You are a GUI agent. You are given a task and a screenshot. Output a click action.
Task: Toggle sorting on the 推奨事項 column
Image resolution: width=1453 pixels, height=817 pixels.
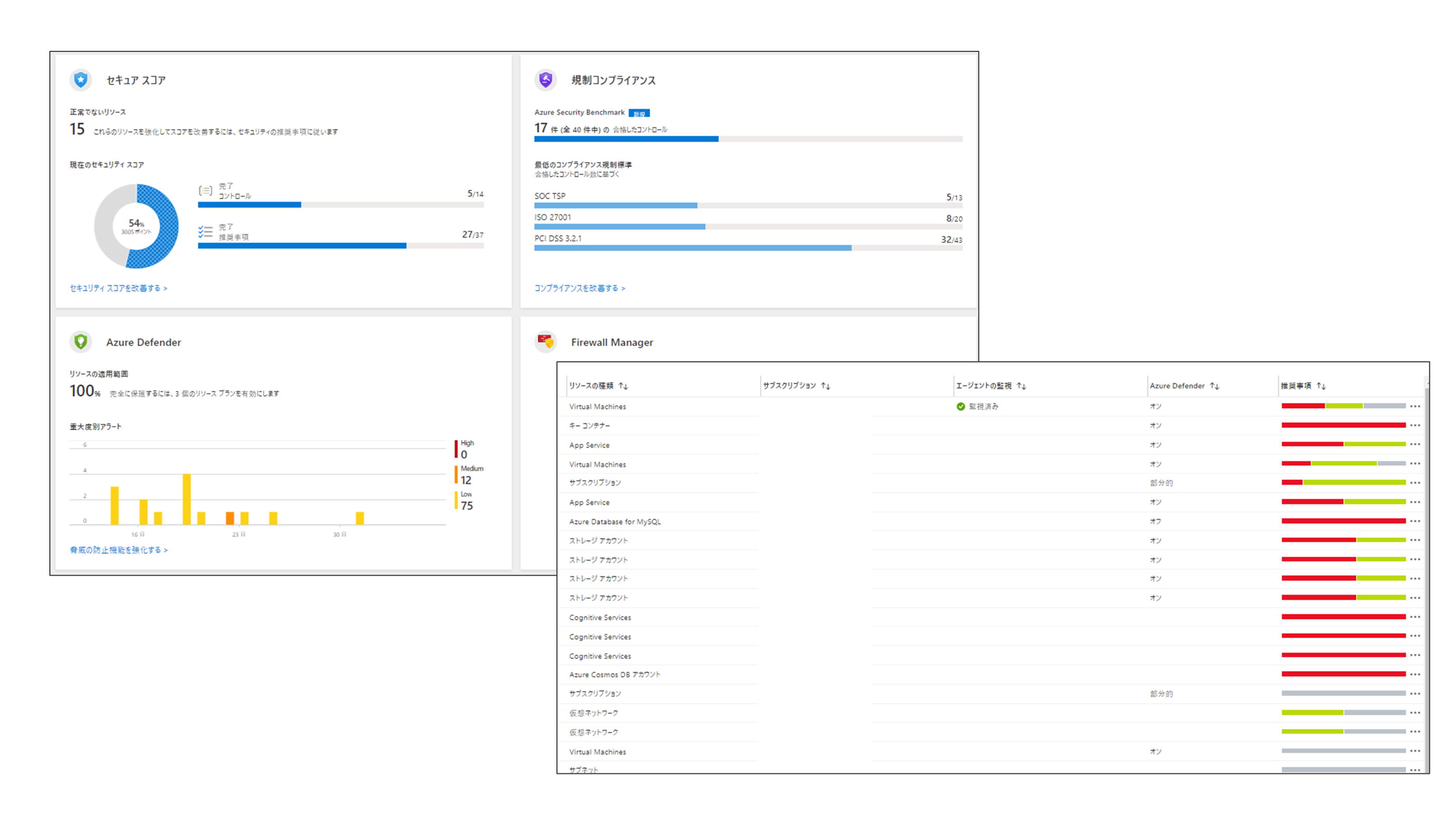coord(1322,386)
